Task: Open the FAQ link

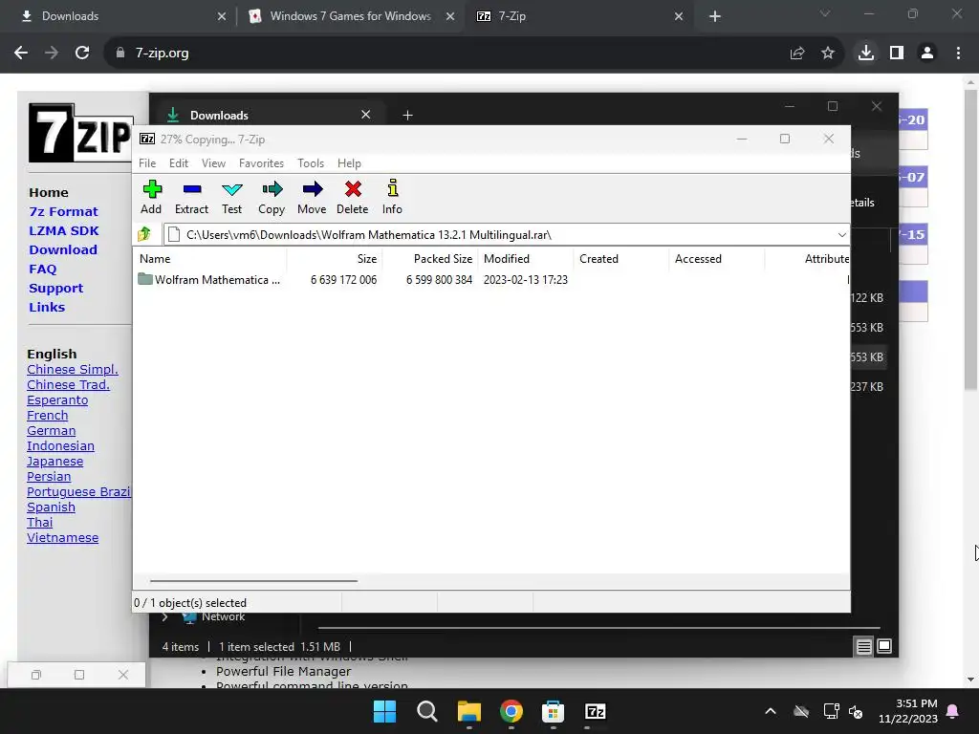Action: pyautogui.click(x=42, y=269)
